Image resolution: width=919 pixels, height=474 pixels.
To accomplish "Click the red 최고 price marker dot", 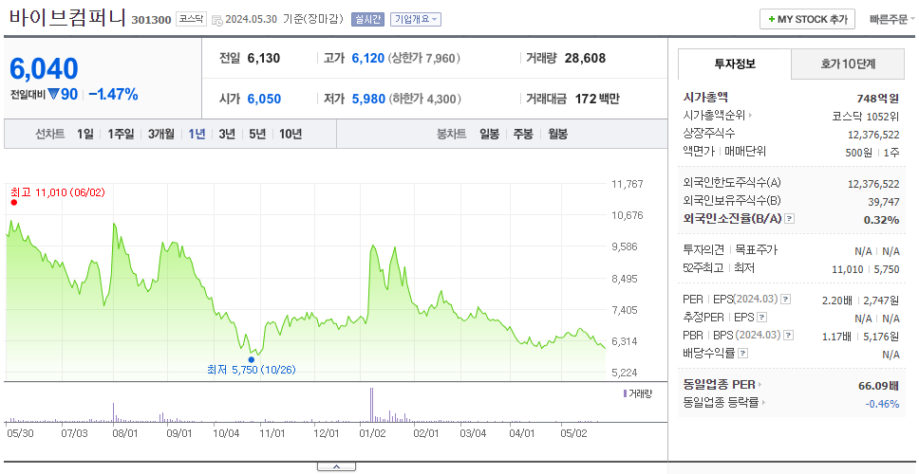I will [14, 203].
